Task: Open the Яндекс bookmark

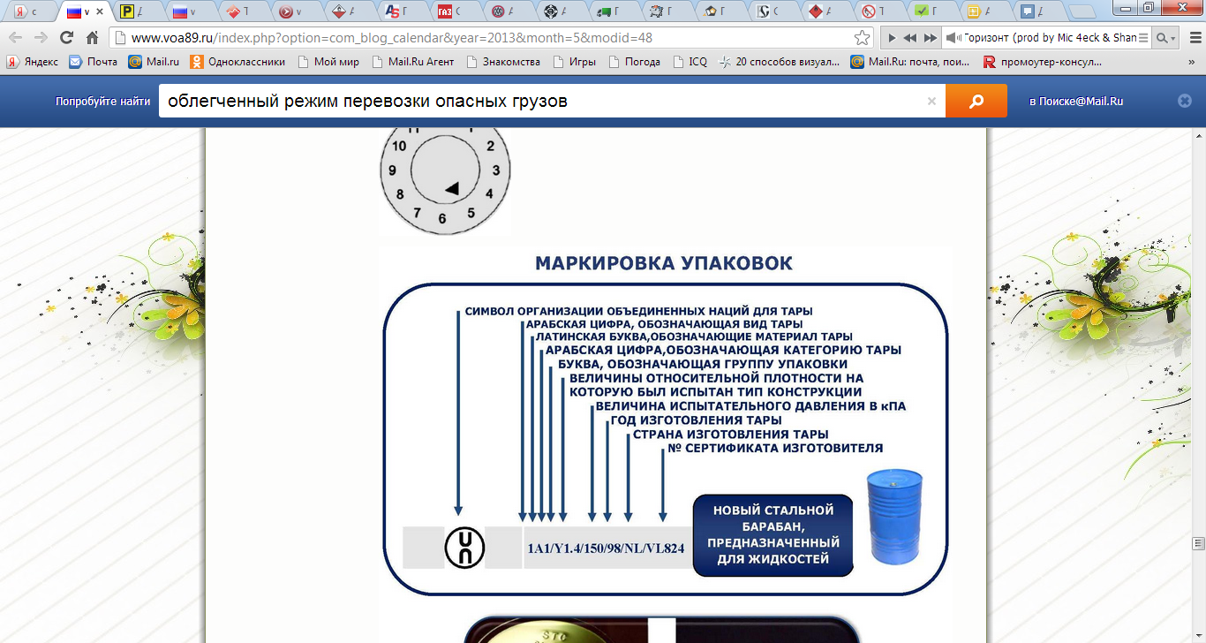Action: click(x=33, y=62)
